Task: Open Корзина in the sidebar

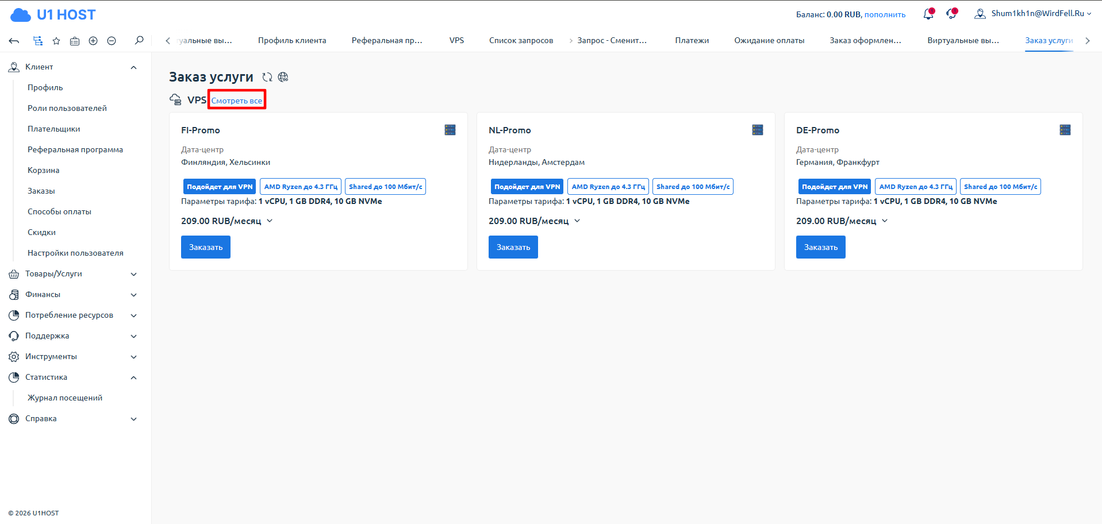Action: (x=44, y=170)
